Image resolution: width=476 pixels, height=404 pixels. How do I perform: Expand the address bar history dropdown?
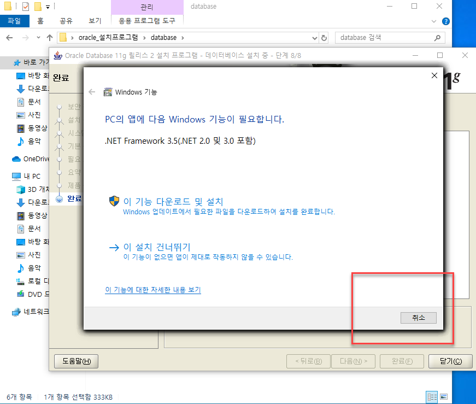[315, 38]
